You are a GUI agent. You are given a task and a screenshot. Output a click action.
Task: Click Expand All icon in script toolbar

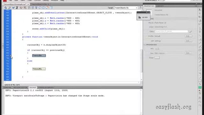pos(36,8)
